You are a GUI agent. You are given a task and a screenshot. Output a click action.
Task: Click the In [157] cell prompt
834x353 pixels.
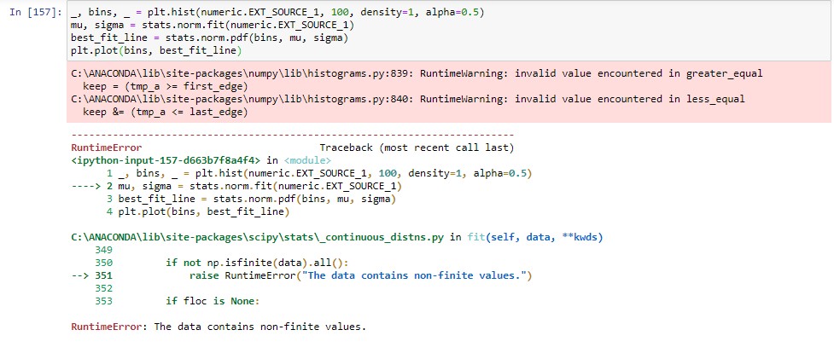[36, 12]
